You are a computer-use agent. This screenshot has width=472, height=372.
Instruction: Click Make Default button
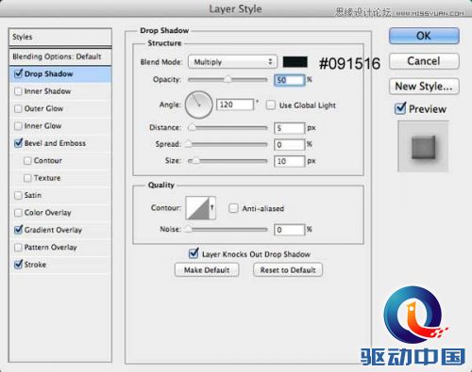click(207, 270)
